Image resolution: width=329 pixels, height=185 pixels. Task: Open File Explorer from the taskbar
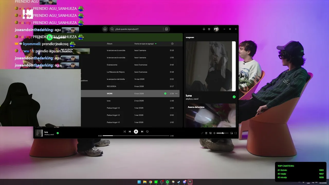click(x=145, y=182)
